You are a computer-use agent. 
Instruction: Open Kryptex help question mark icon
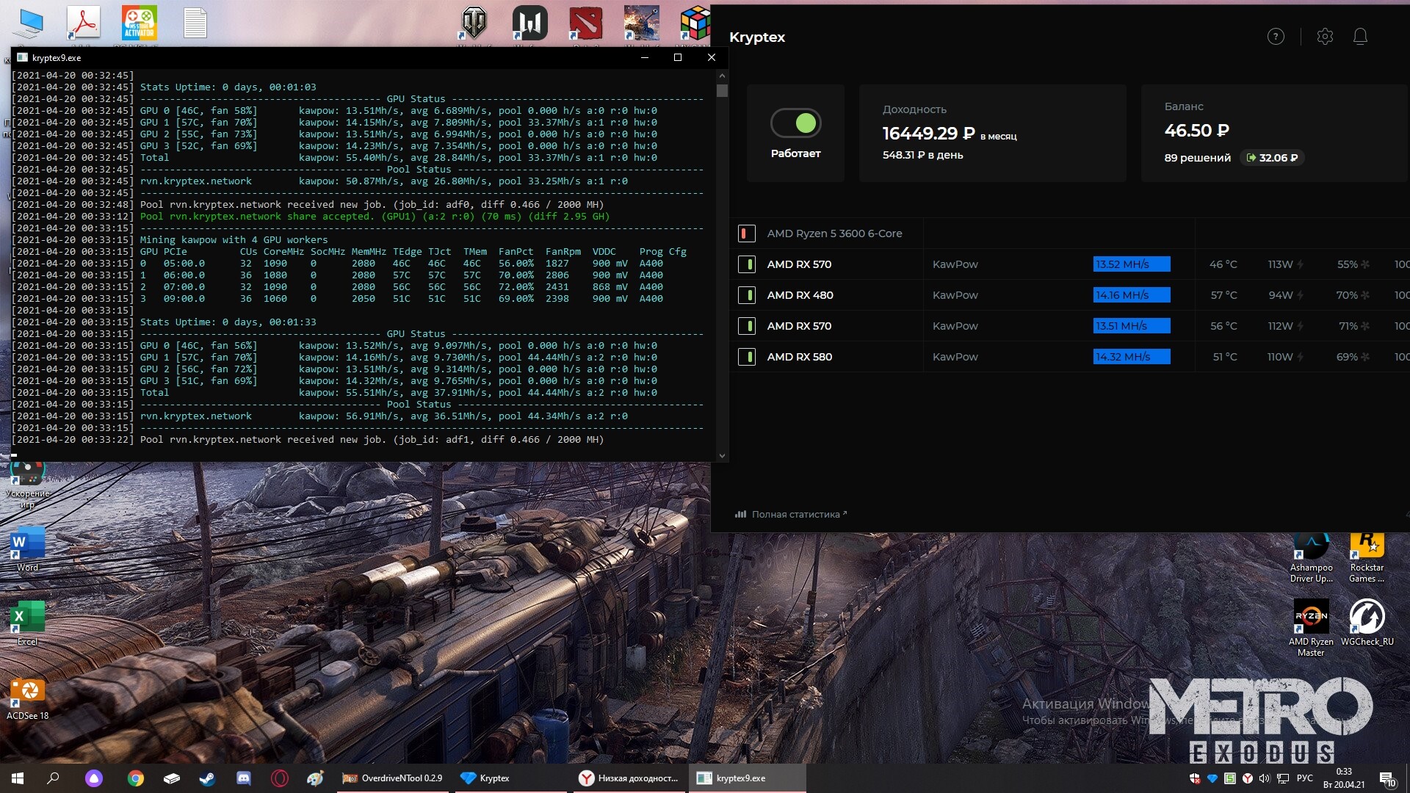(1276, 37)
